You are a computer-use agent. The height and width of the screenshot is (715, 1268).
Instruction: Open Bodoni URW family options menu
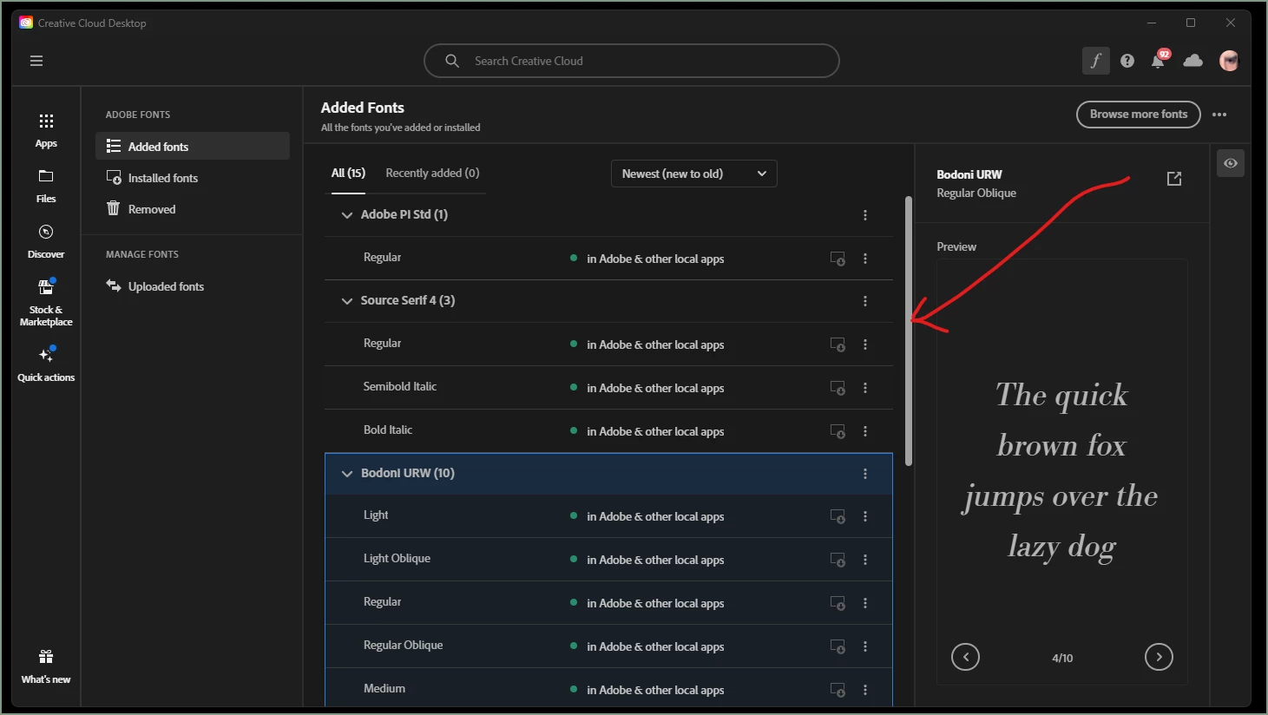coord(865,474)
